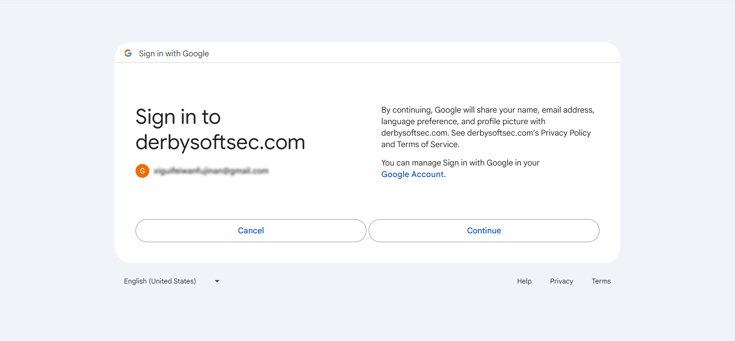Cancel the Google sign-in
The height and width of the screenshot is (341, 735).
pos(251,231)
